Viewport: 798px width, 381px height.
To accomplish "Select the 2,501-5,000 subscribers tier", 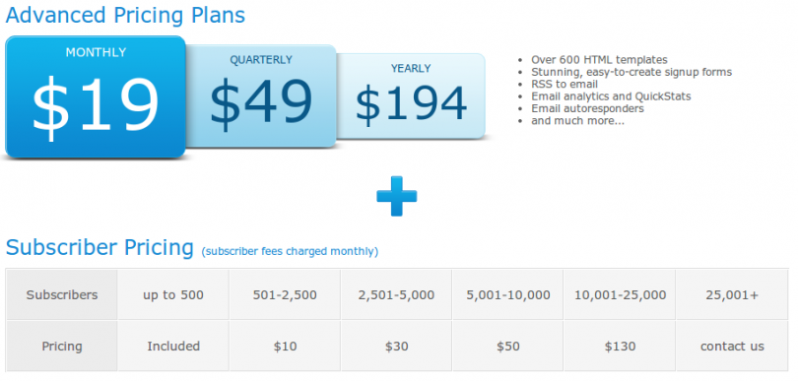I will tap(396, 295).
